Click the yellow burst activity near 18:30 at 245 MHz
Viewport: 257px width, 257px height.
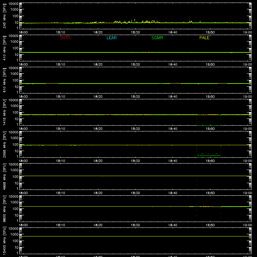[x=136, y=21]
